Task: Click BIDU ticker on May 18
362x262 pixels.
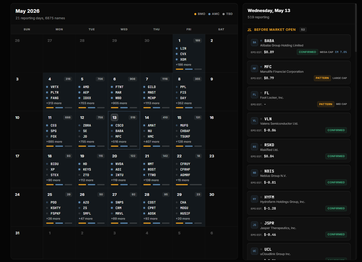Action: pyautogui.click(x=55, y=164)
